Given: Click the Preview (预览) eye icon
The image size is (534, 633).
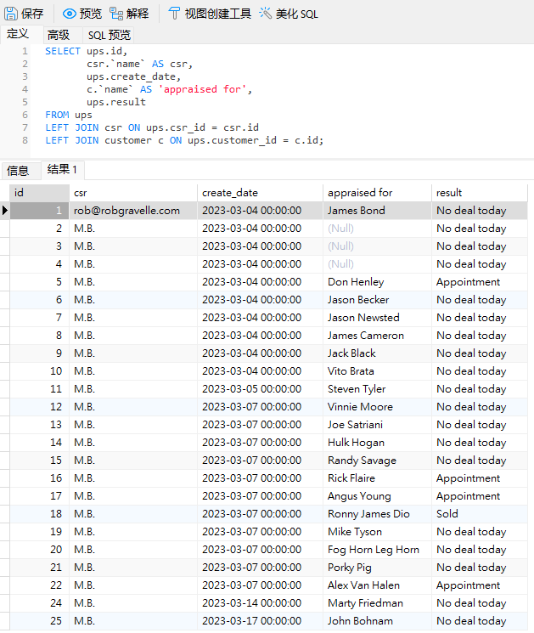Looking at the screenshot, I should tap(70, 14).
